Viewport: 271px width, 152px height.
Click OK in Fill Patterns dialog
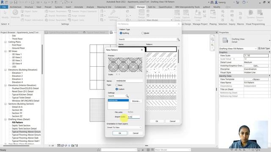(157, 121)
